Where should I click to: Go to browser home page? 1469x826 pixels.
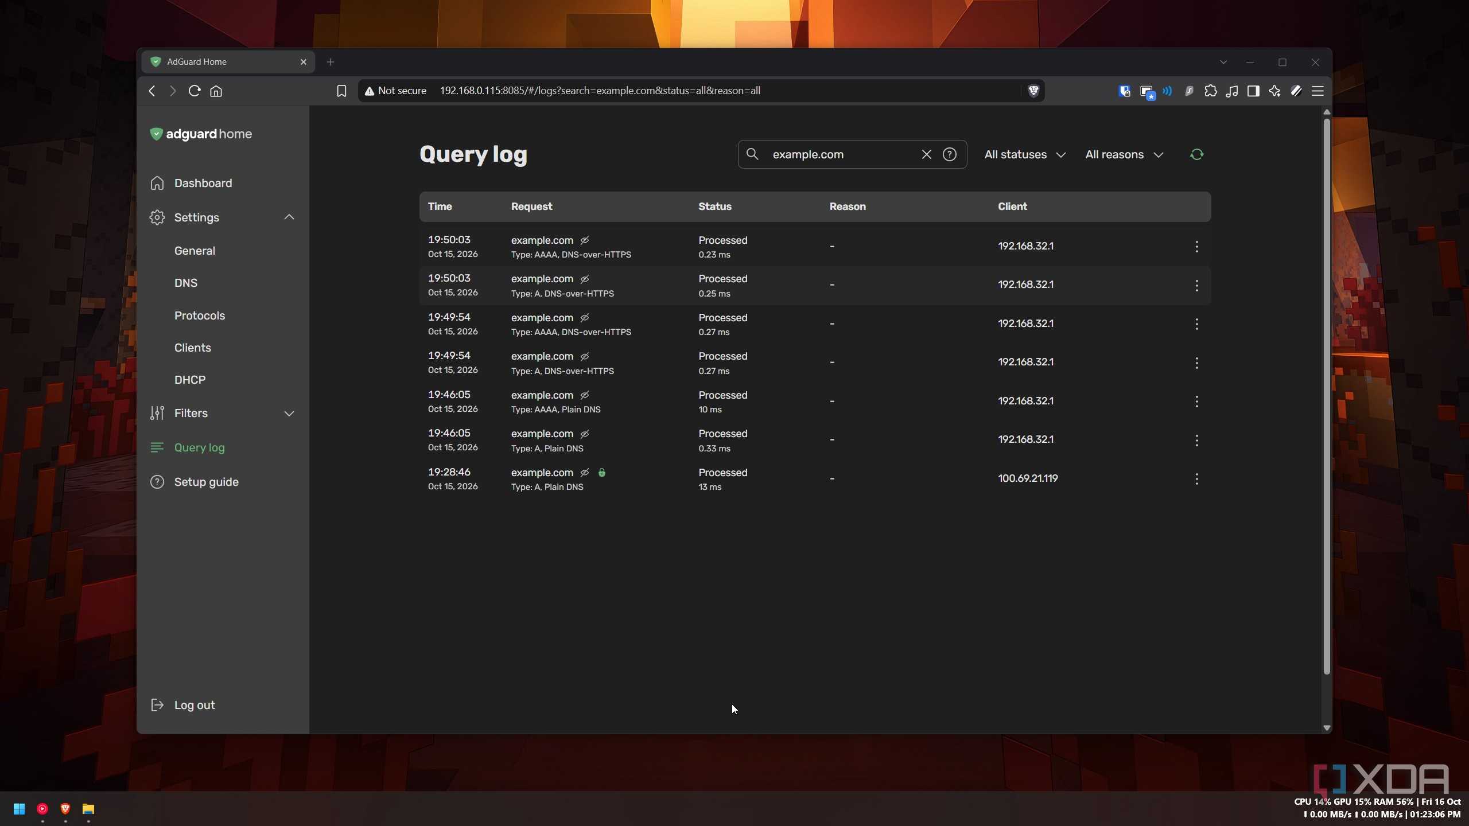[x=216, y=91]
